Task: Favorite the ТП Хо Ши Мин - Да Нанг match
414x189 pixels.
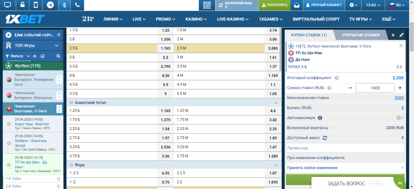Action: 9,165
